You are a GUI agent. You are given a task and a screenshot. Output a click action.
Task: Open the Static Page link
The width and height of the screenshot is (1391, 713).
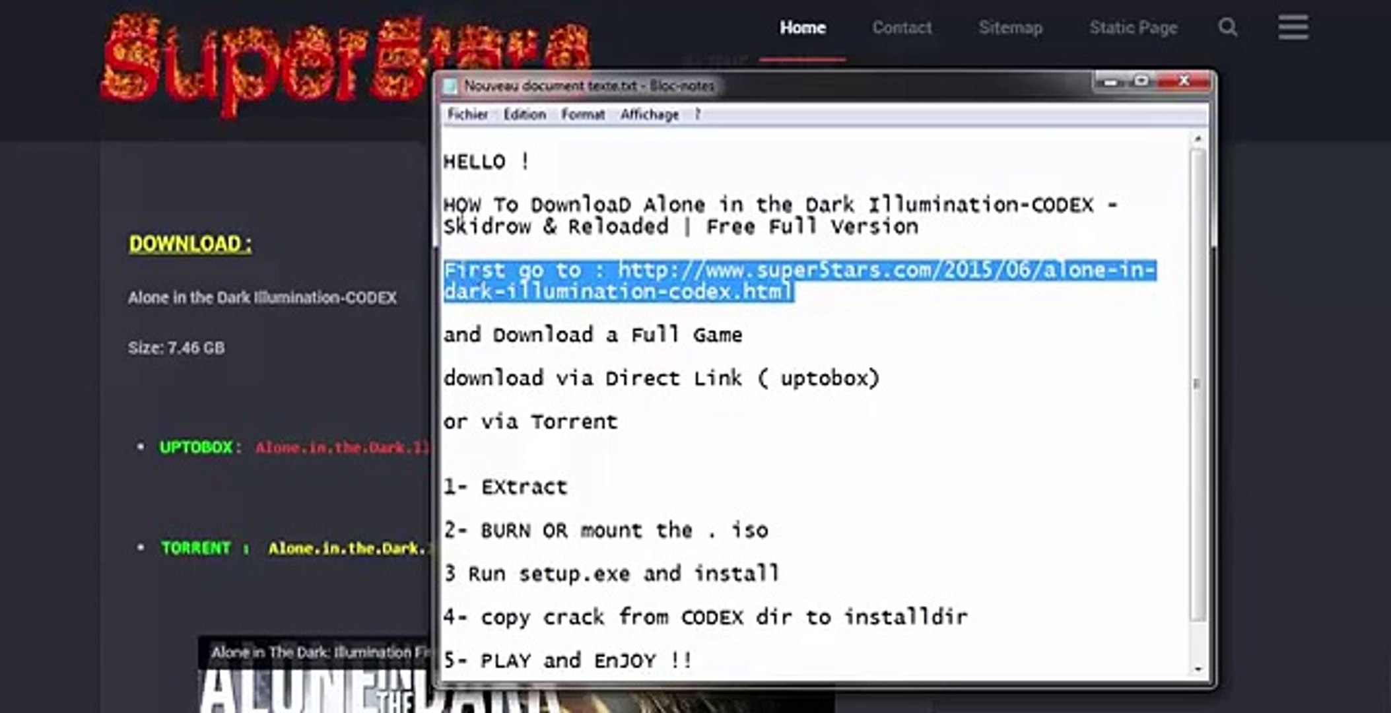1134,28
